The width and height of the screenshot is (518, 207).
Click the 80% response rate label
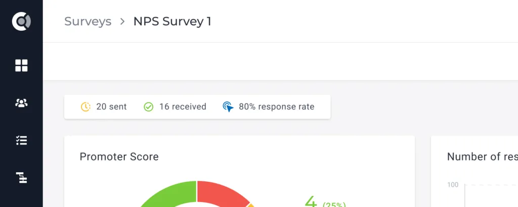click(x=277, y=107)
